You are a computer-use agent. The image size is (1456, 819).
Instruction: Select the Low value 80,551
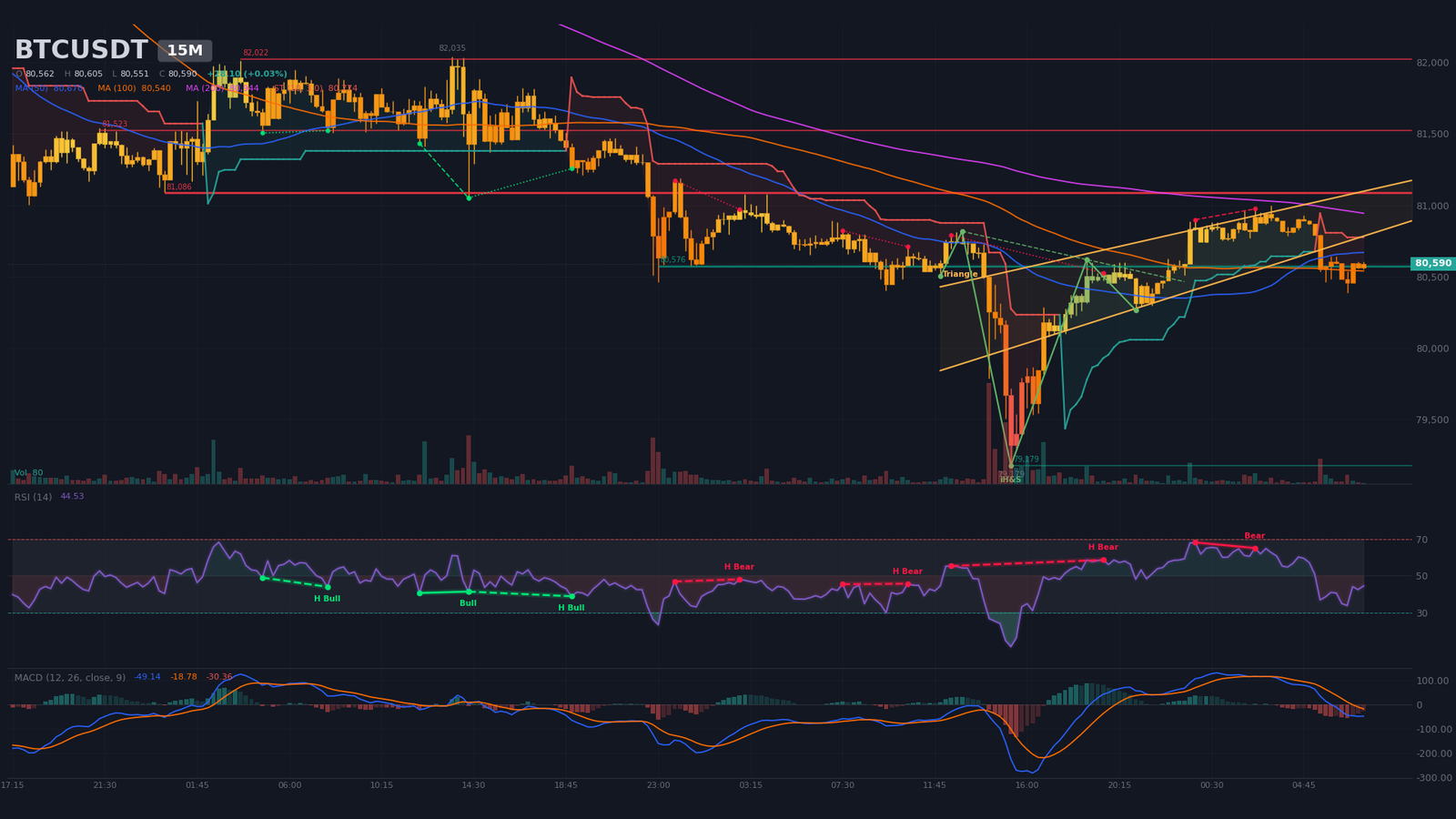[135, 75]
